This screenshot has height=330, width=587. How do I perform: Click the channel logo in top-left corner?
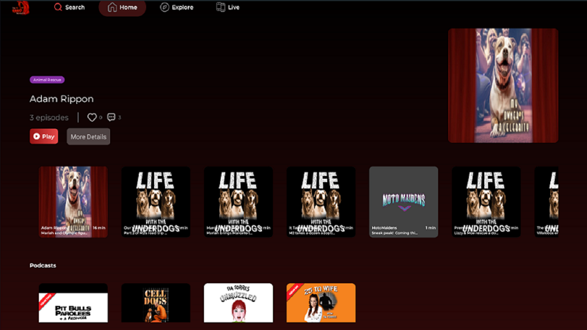click(x=20, y=8)
